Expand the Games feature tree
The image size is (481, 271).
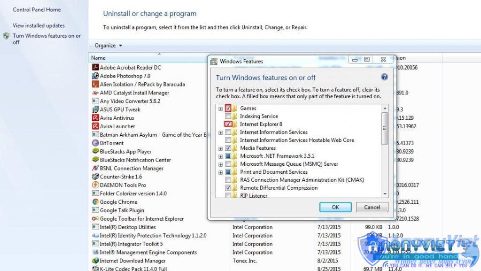220,109
